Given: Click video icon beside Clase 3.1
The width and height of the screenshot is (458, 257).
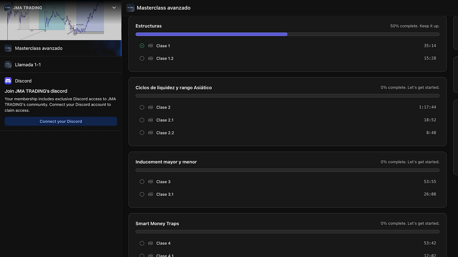Looking at the screenshot, I should 151,194.
